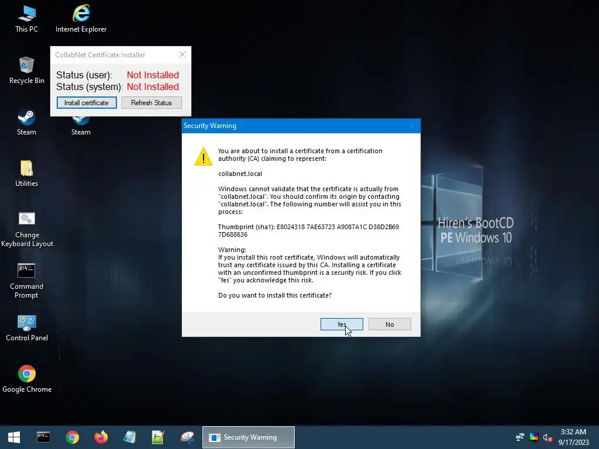Viewport: 599px width, 449px height.
Task: Open the notepad-style taskbar icon beside Firefox
Action: pos(129,437)
